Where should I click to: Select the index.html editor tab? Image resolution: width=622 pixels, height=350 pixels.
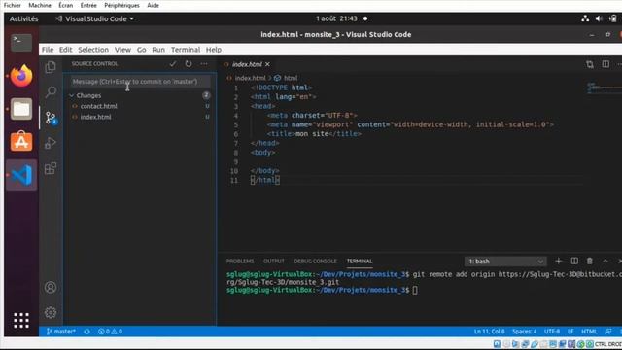click(x=247, y=64)
